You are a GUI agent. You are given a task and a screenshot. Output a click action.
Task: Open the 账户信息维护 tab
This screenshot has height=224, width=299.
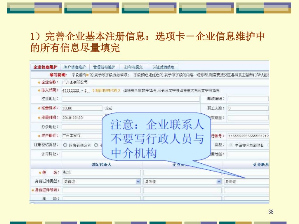pos(74,67)
